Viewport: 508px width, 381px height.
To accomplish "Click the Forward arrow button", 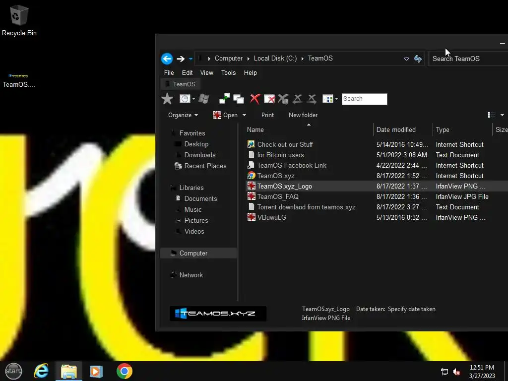I will [181, 59].
